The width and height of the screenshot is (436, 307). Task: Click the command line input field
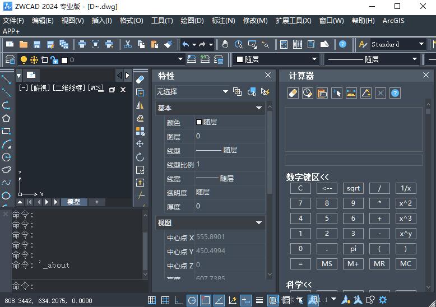(x=79, y=286)
